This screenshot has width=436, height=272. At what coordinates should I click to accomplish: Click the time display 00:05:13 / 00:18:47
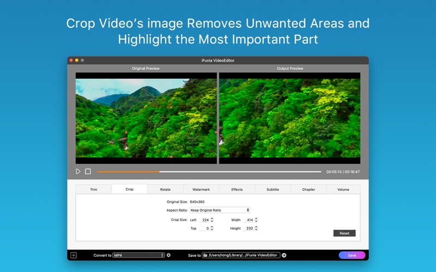[343, 172]
